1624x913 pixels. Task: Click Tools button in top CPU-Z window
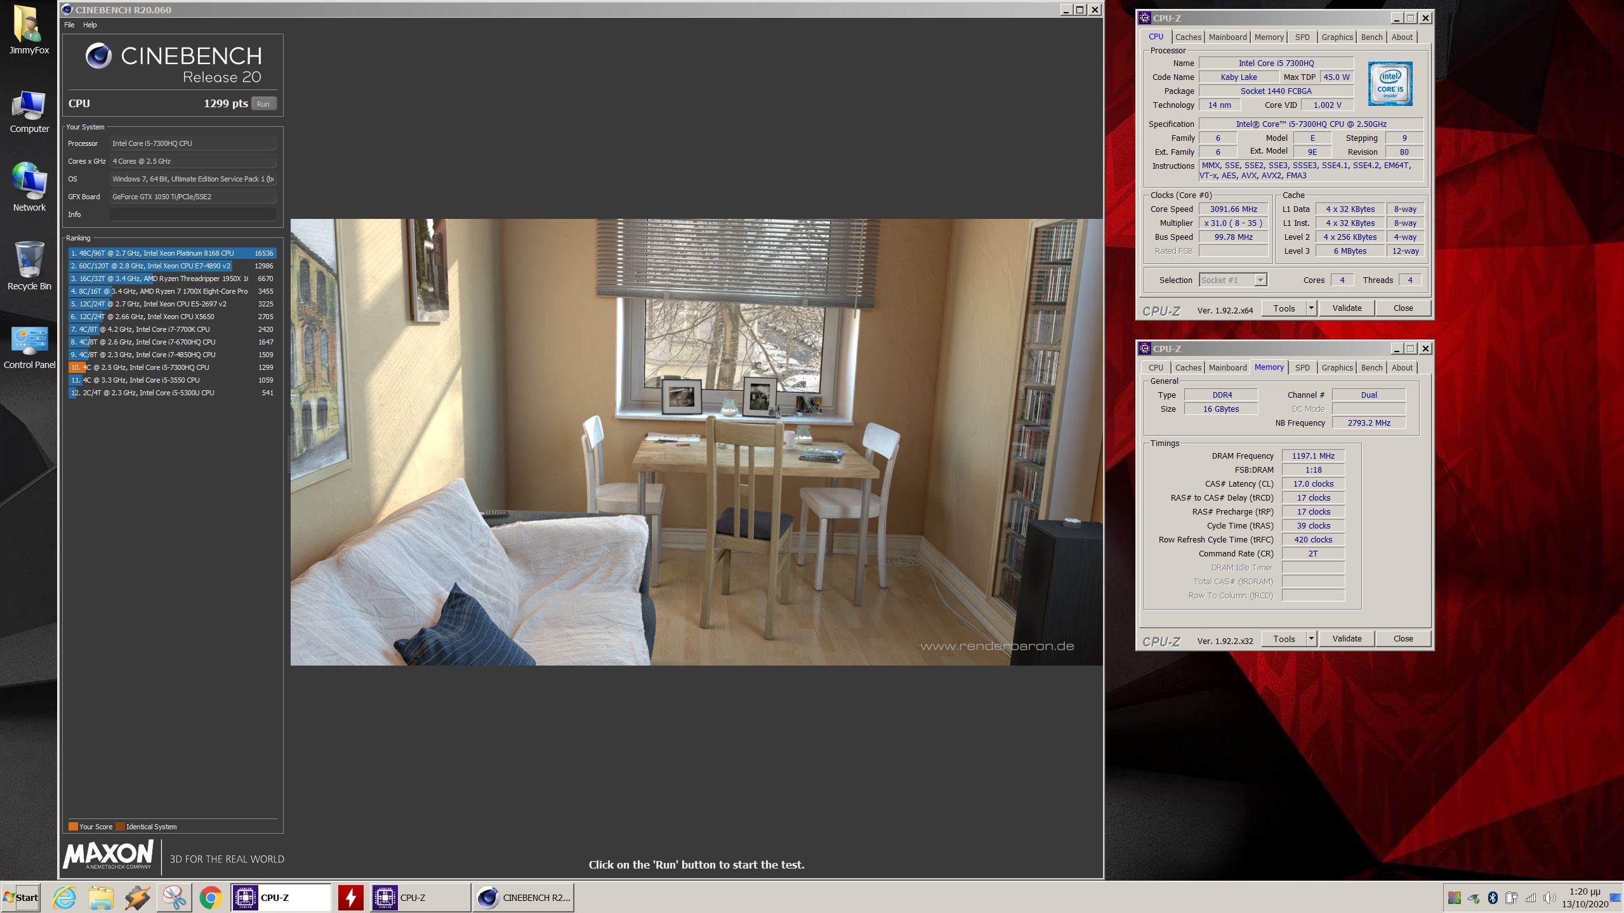[1284, 308]
